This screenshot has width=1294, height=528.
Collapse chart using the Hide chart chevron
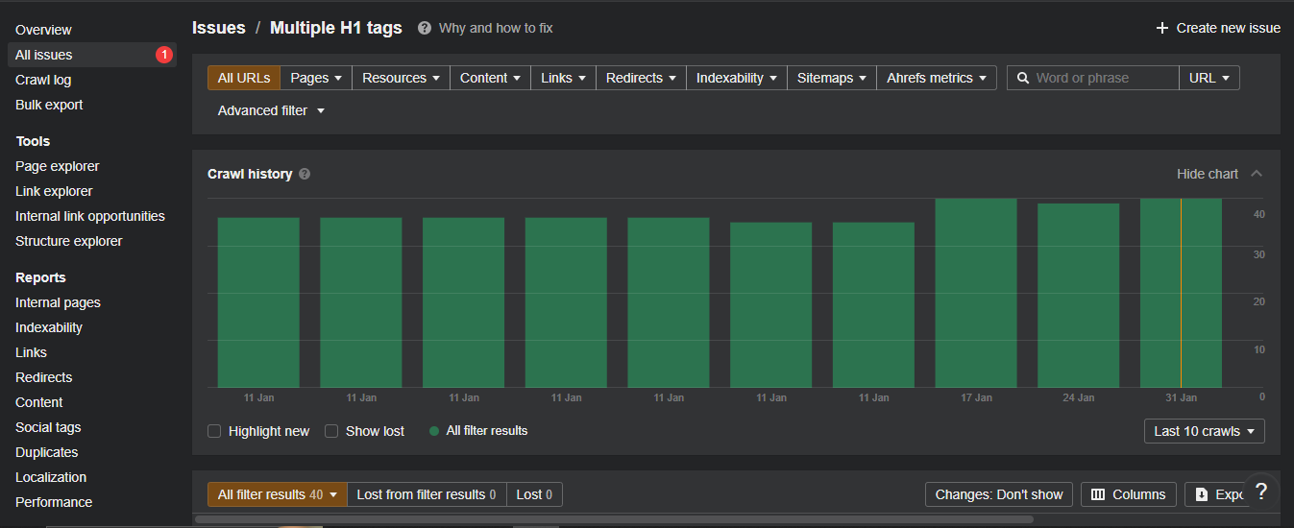coord(1257,174)
